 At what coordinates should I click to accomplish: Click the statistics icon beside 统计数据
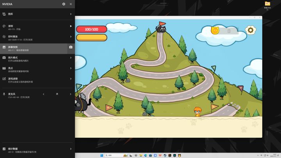(x=4, y=149)
